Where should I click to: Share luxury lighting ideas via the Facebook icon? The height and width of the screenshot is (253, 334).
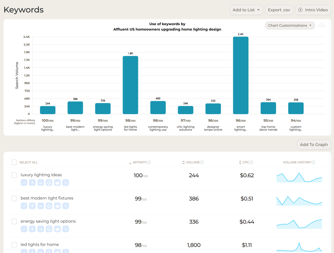click(32, 182)
